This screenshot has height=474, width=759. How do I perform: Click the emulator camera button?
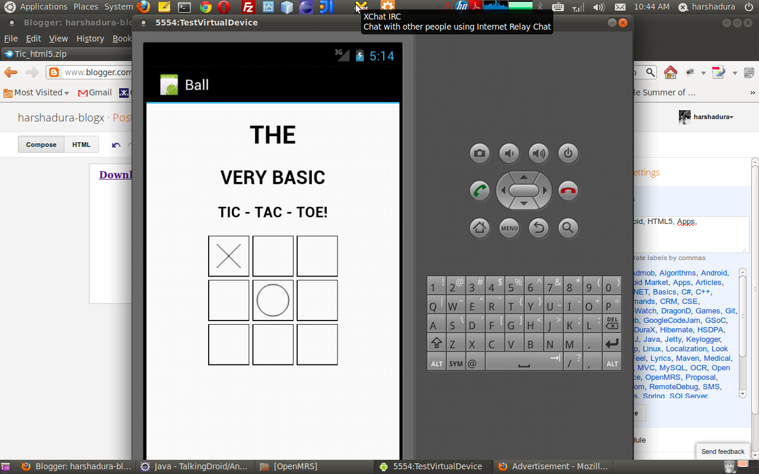[479, 153]
